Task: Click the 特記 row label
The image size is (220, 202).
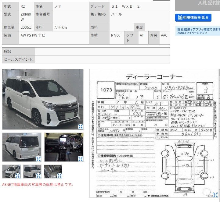Action: click(x=18, y=51)
